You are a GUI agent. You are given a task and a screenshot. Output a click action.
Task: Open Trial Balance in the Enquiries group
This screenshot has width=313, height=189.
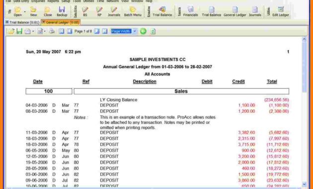[162, 11]
